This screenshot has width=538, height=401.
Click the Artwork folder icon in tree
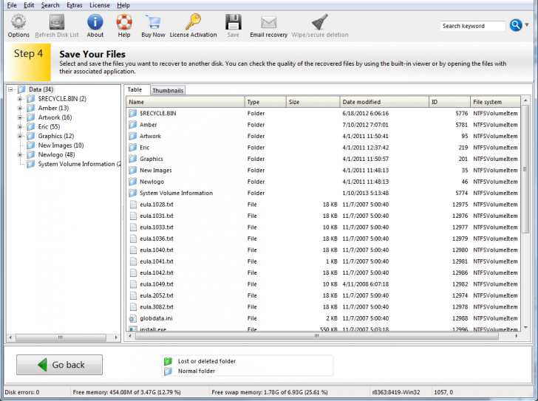31,117
